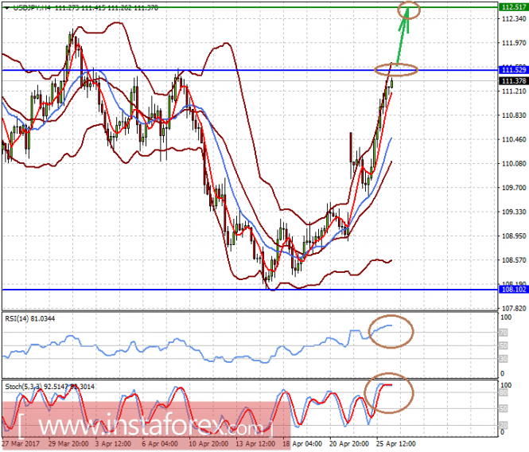Click the ellipse circling the Stochastic lines
Viewport: 529px width, 452px height.
389,392
